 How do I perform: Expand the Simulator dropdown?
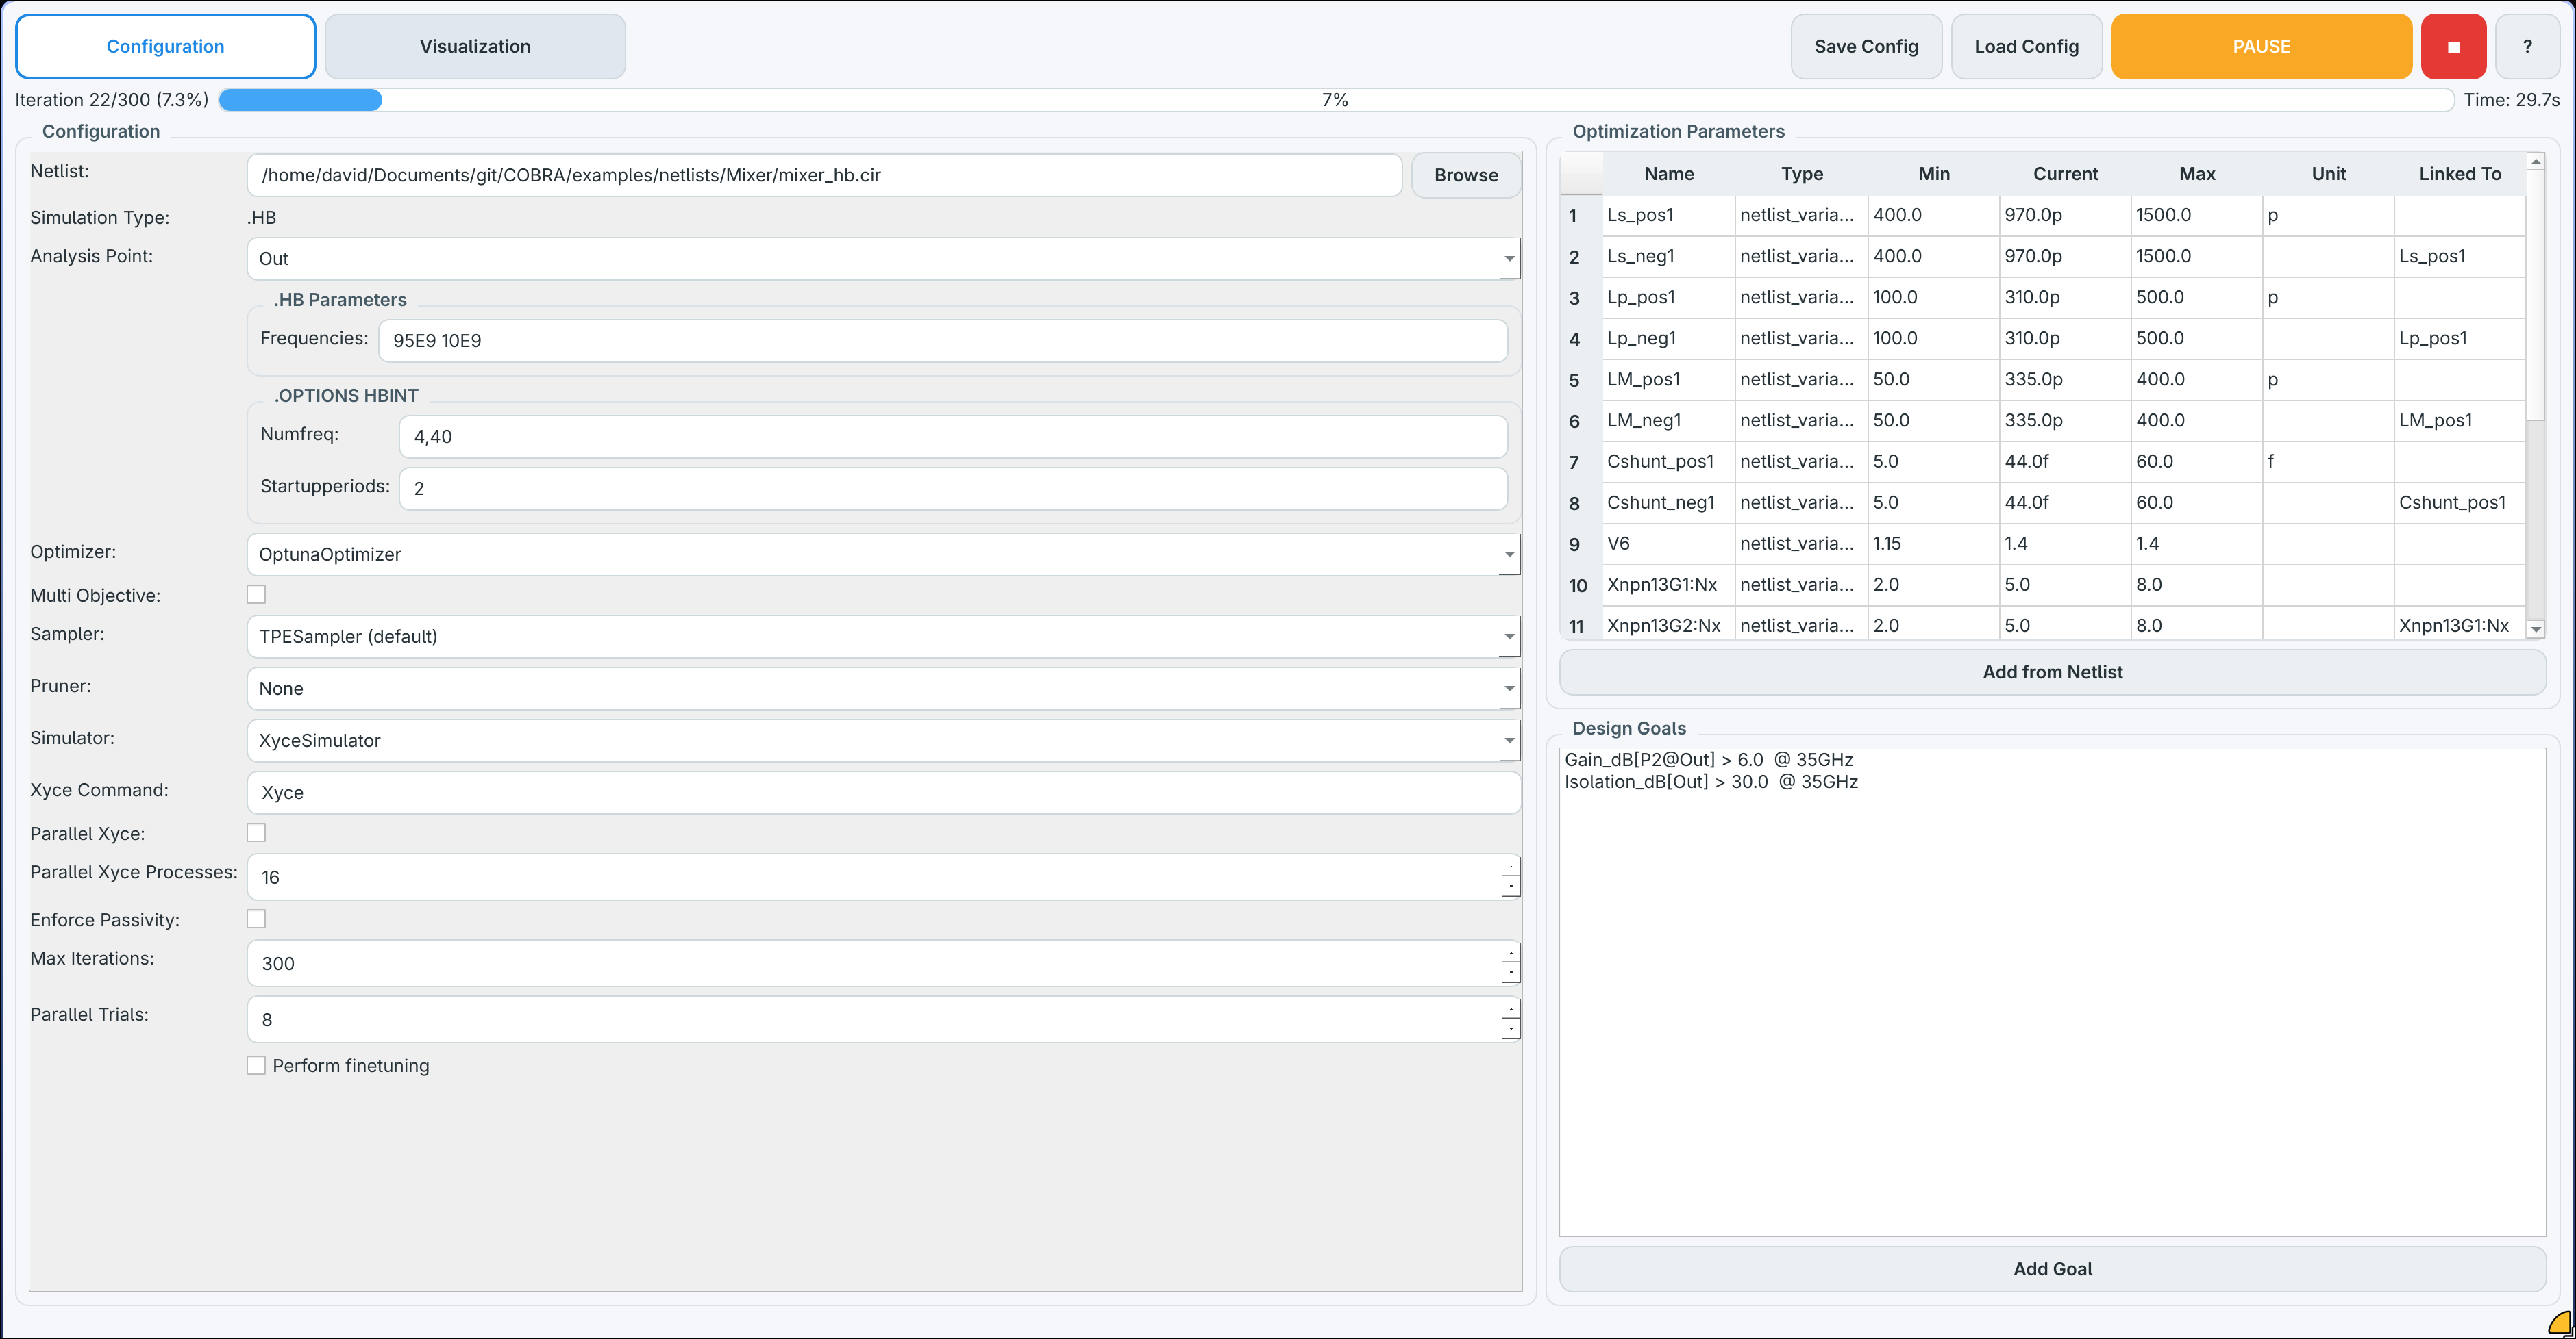pyautogui.click(x=883, y=741)
